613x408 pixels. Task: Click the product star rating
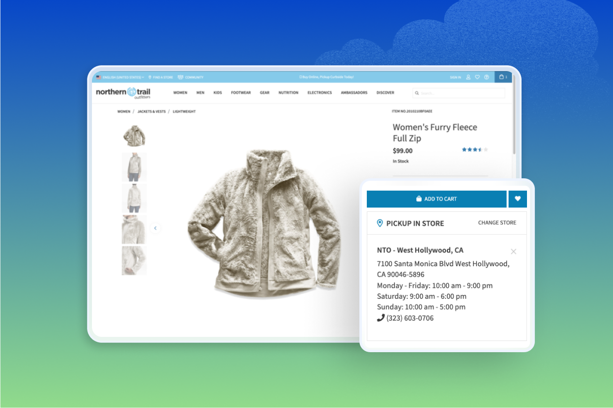(475, 150)
